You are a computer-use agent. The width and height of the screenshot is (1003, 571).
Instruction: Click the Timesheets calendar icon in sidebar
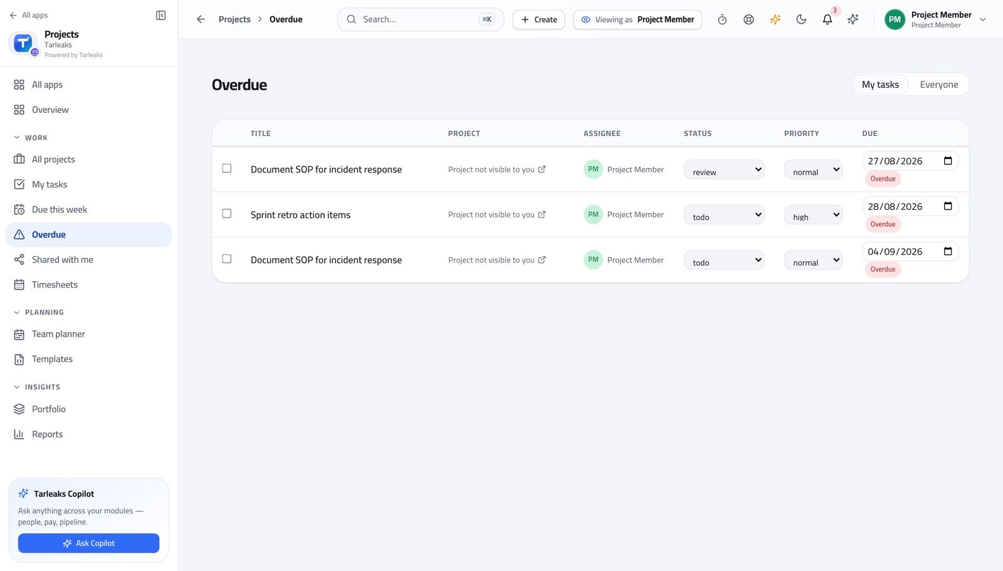click(x=19, y=285)
